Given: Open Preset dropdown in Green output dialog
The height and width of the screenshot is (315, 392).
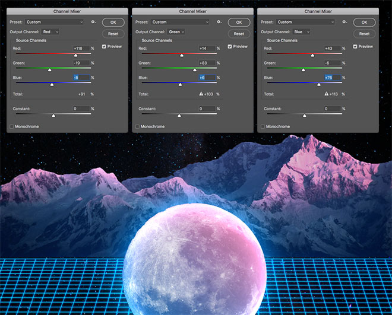Looking at the screenshot, I should click(x=180, y=22).
